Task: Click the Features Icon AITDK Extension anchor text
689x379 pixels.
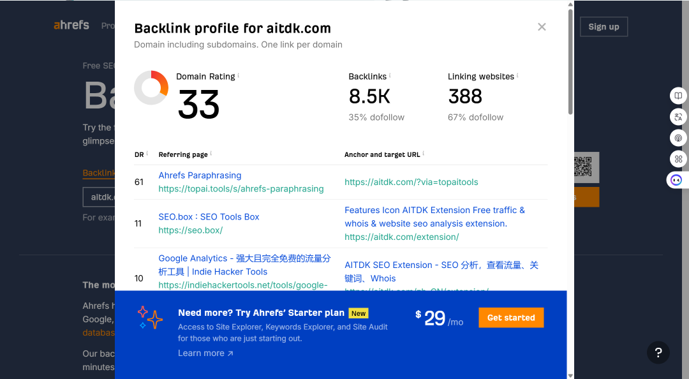Action: (434, 217)
